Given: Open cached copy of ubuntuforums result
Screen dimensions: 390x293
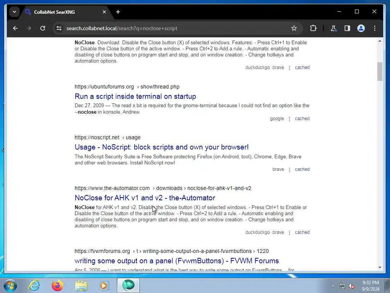Looking at the screenshot, I should 302,119.
